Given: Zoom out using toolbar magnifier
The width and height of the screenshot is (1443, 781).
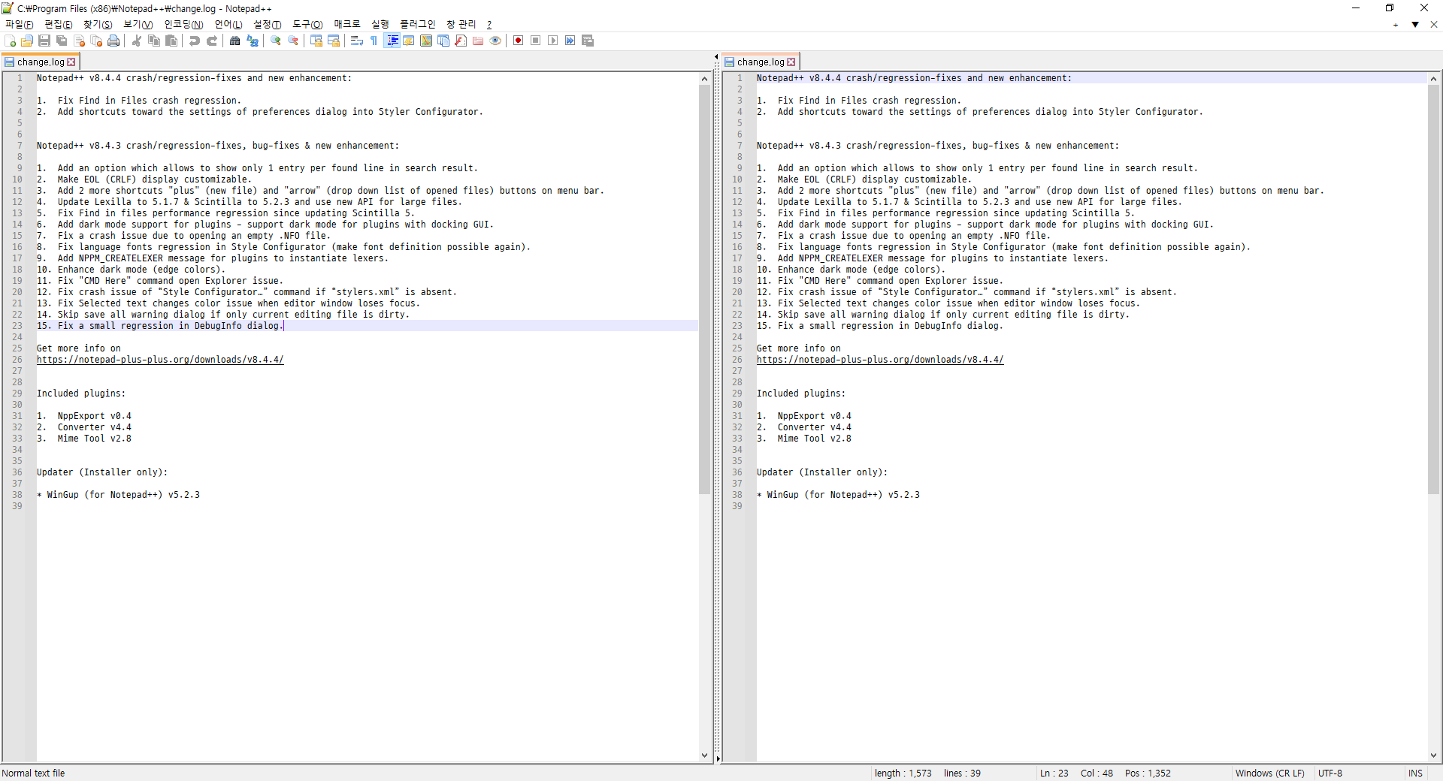Looking at the screenshot, I should [x=293, y=41].
